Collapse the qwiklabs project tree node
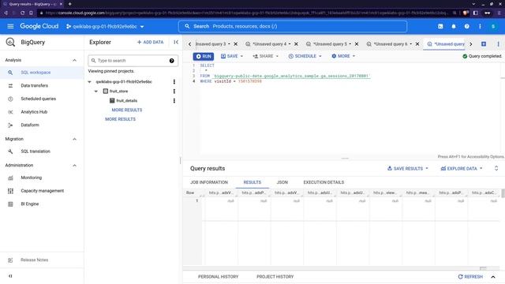 89,82
